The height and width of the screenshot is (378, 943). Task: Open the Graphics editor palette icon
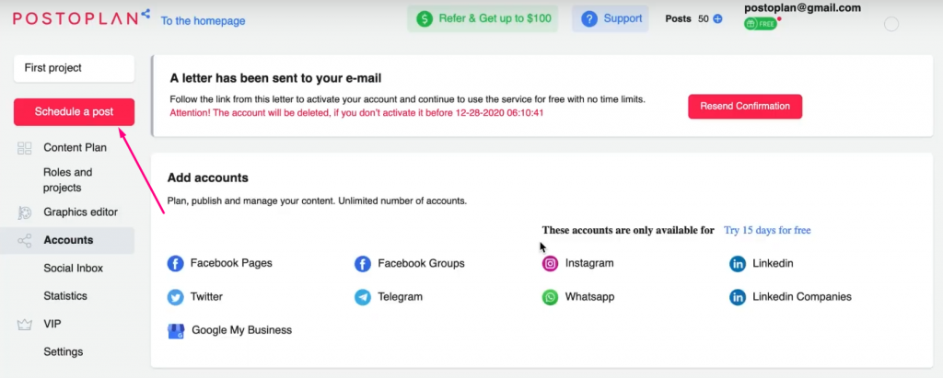(x=25, y=212)
